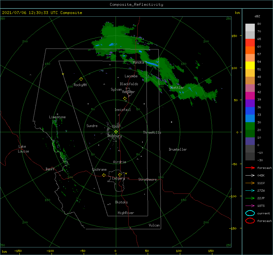Click the magenta swatch between 42 and 39 dBZ
Screen dimensions: 273x255
click(250, 96)
